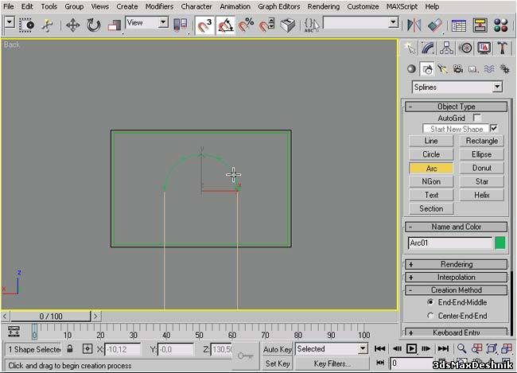This screenshot has width=517, height=373.
Task: Open the Rendering menu
Action: (x=323, y=6)
